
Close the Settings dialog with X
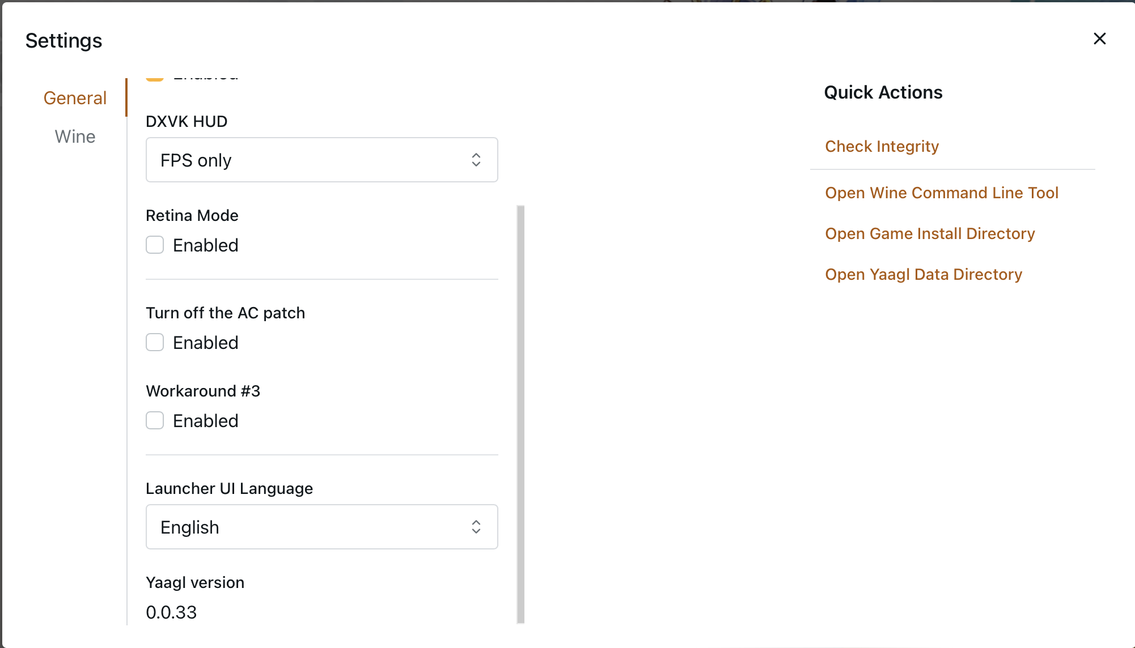click(x=1099, y=39)
